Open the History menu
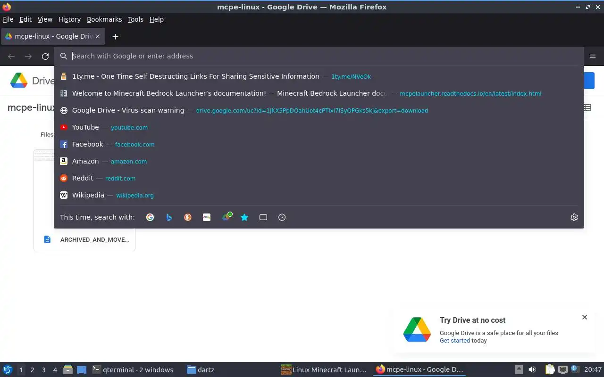The height and width of the screenshot is (377, 604). 69,19
